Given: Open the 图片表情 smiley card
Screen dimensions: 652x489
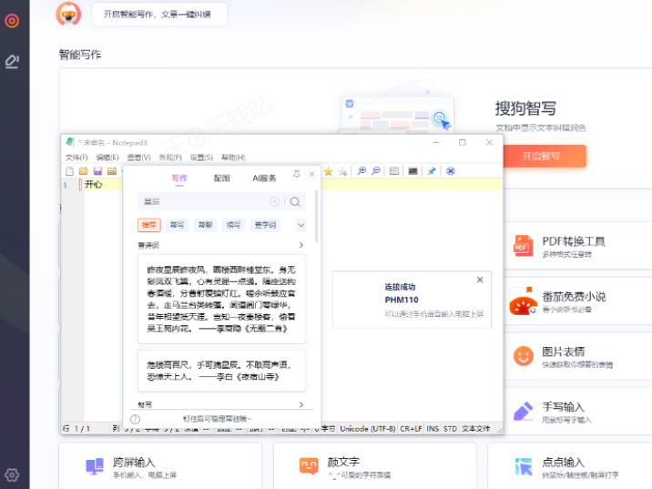Looking at the screenshot, I should 578,356.
